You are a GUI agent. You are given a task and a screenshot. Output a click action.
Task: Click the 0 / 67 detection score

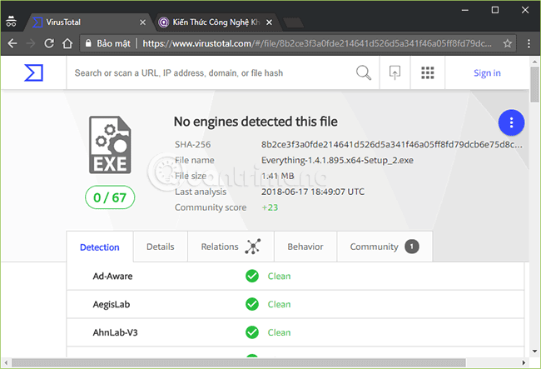click(x=110, y=197)
